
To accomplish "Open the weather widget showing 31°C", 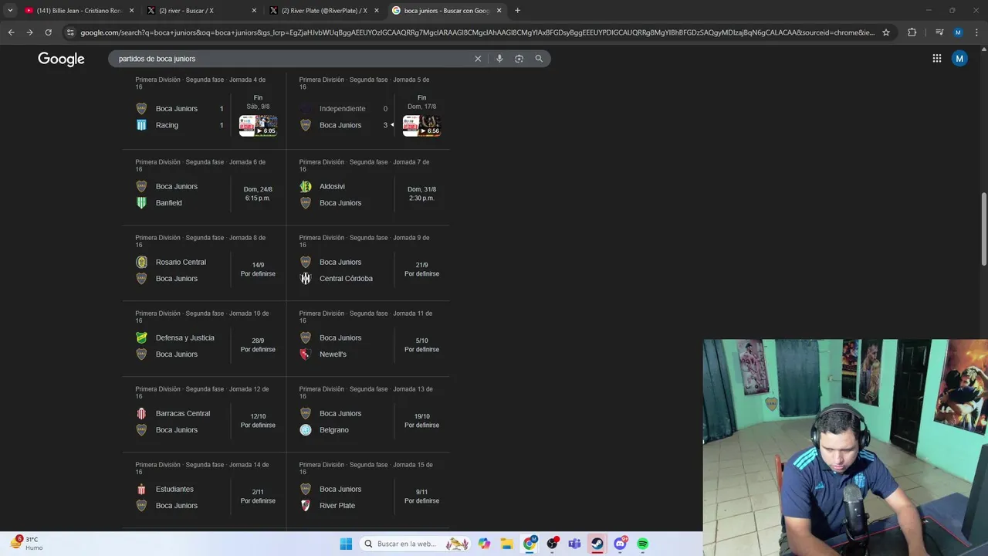I will 26,543.
